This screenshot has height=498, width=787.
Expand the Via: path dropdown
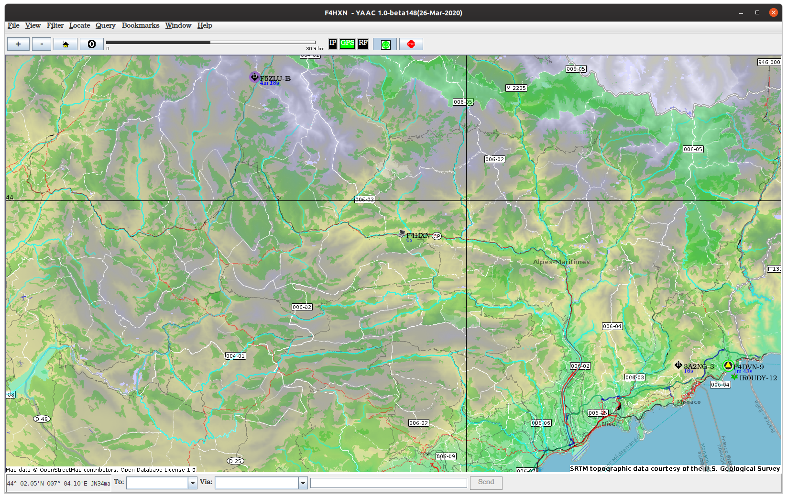[303, 483]
